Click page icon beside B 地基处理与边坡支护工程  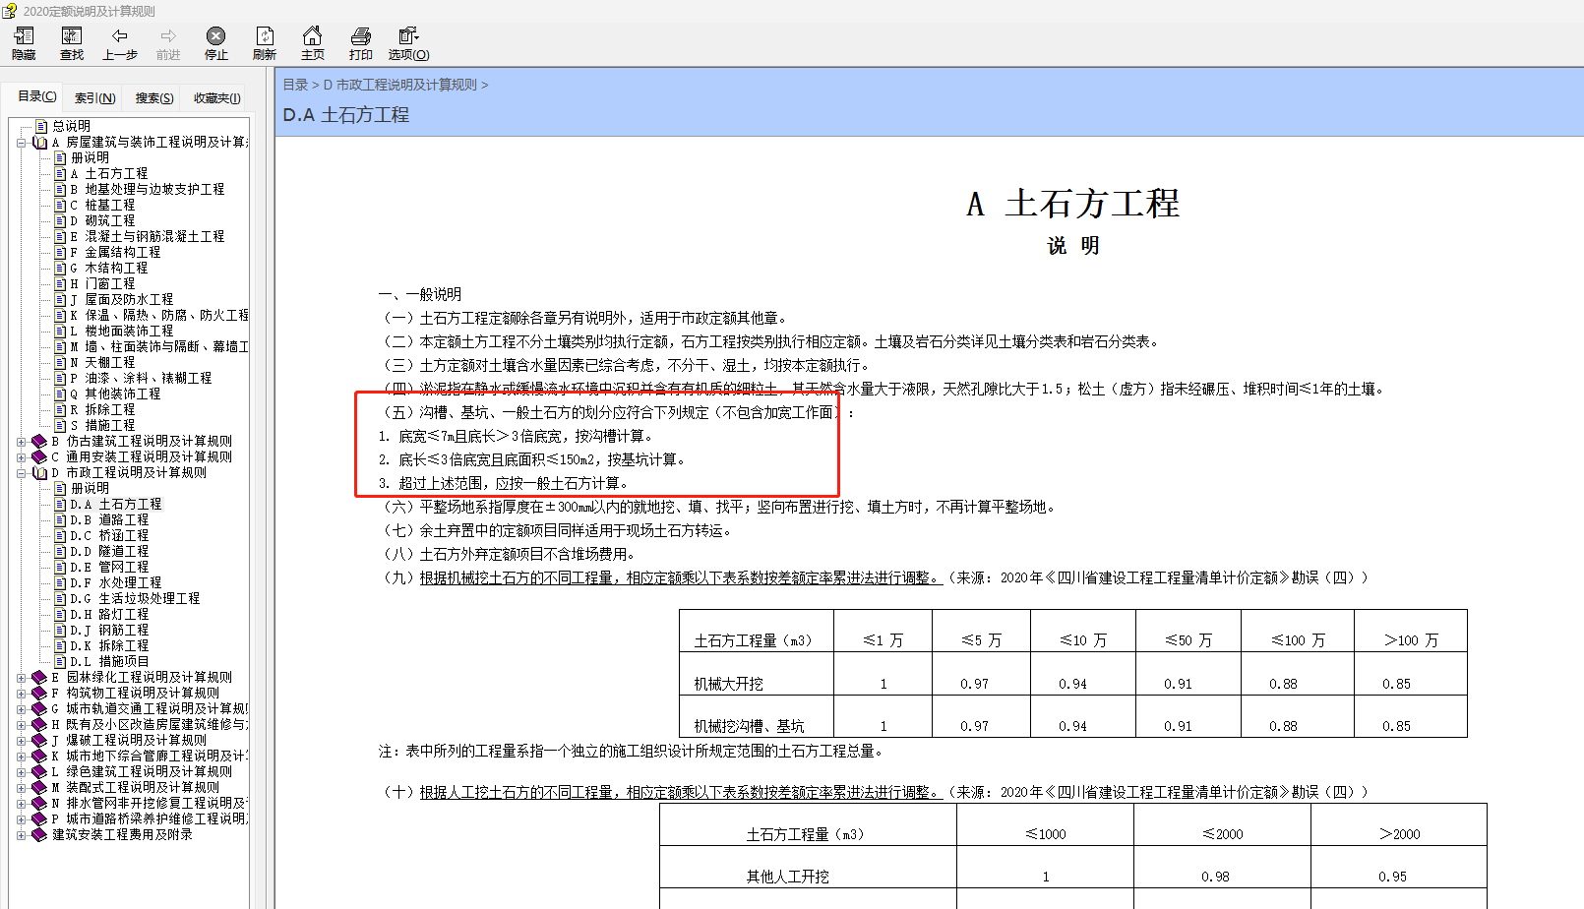[x=60, y=189]
